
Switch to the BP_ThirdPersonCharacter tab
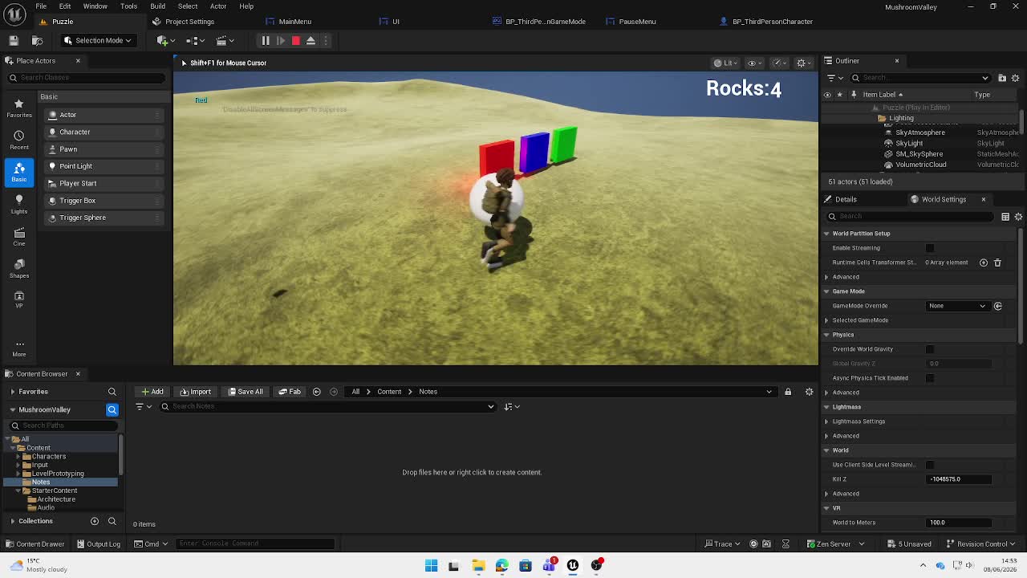766,22
